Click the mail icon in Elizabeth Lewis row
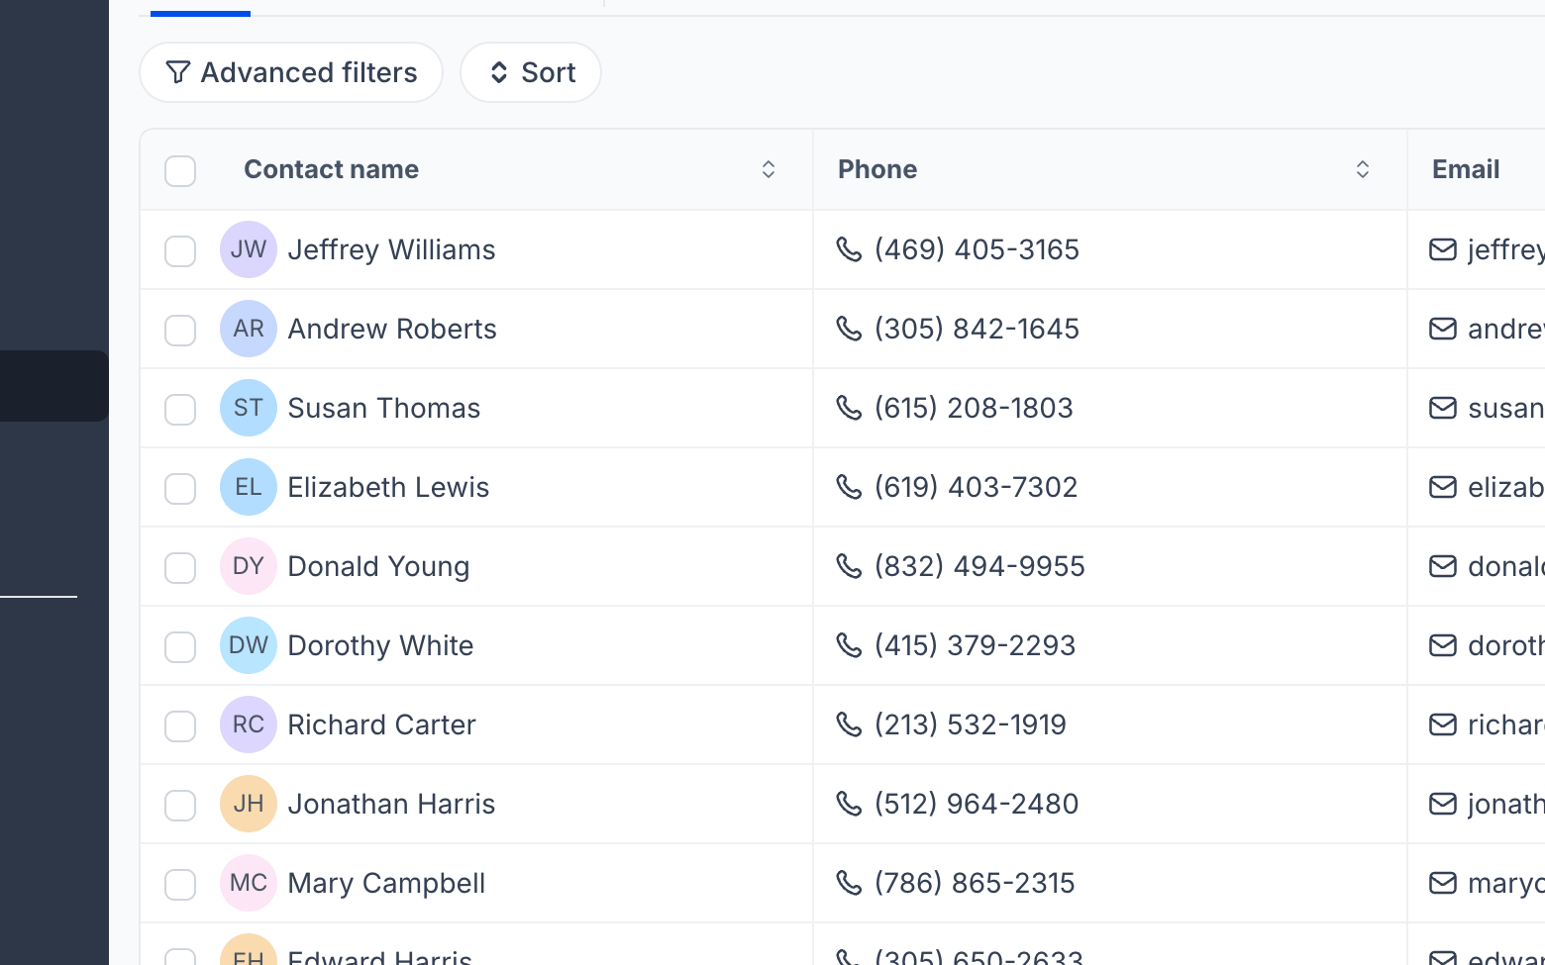 coord(1443,487)
